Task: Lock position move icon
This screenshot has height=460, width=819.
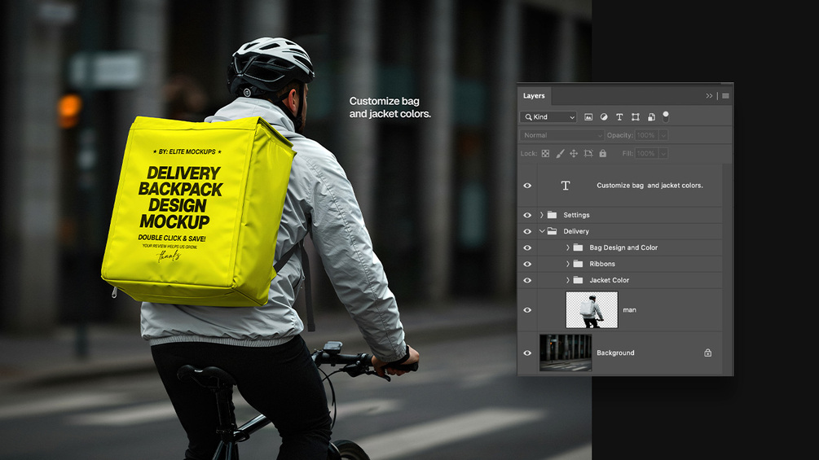Action: tap(574, 153)
